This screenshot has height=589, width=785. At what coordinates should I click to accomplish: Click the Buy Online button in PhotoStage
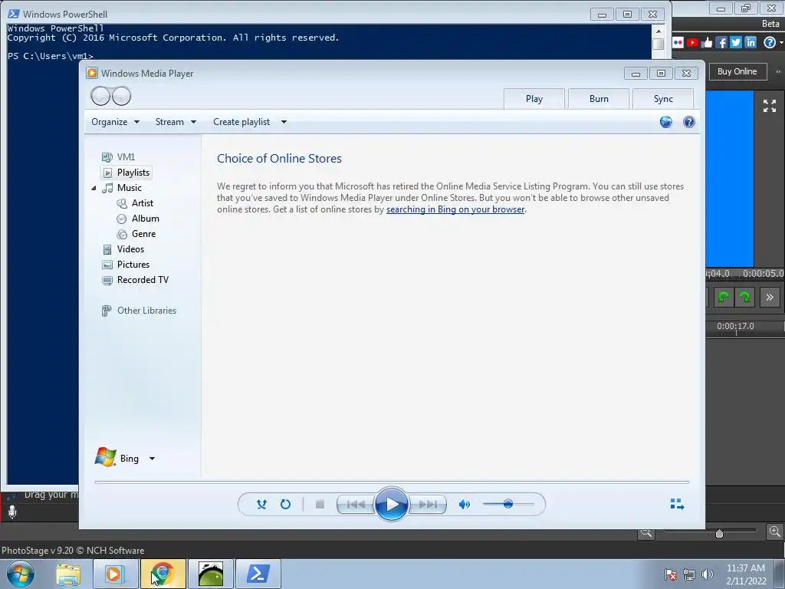click(x=737, y=71)
